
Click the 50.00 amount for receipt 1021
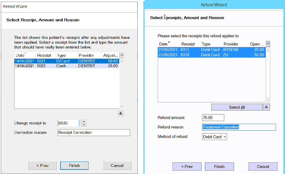pos(113,61)
